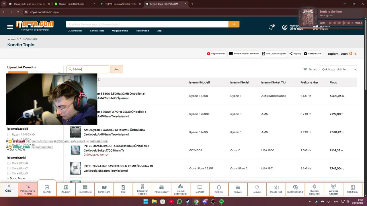
Task: Enable the Core Ultra 5 filter
Action: click(x=9, y=173)
